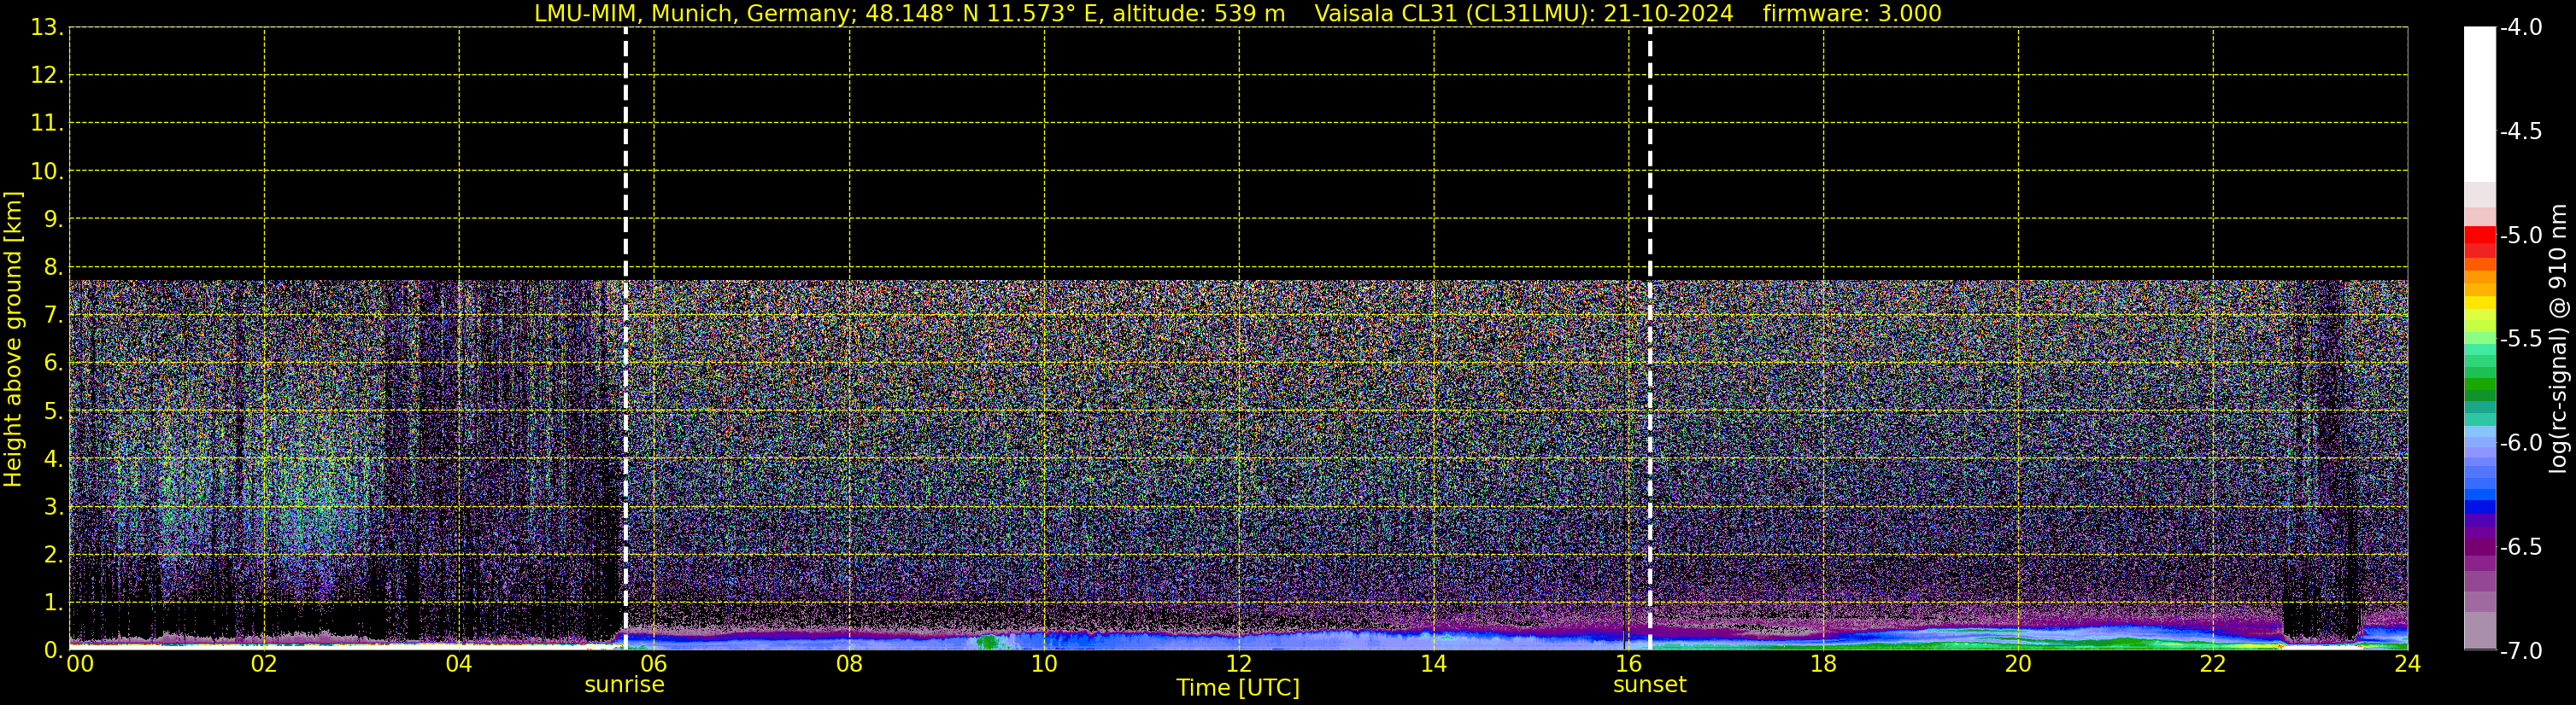Click the white dashed sunrise line
The height and width of the screenshot is (705, 2576).
pyautogui.click(x=626, y=300)
